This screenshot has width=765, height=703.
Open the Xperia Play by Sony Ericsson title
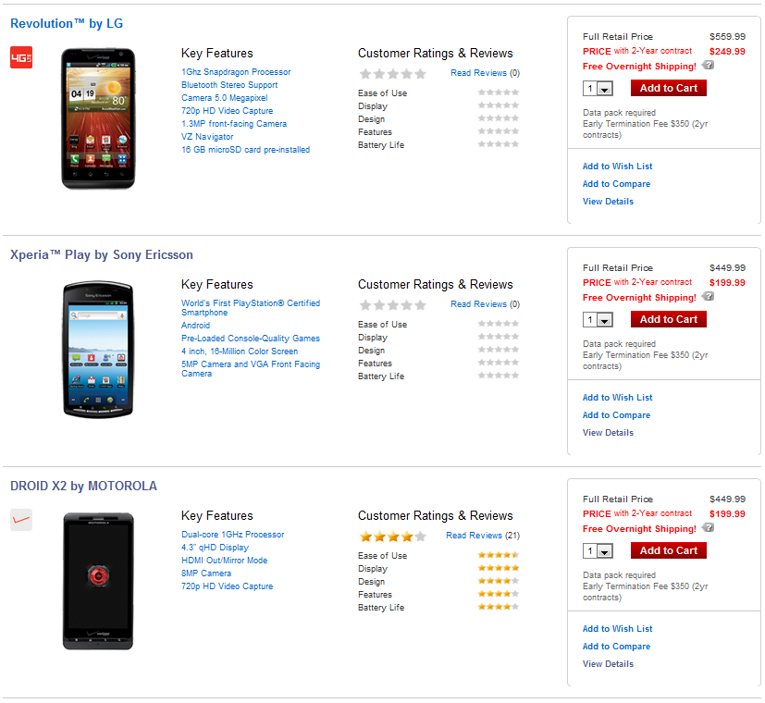pyautogui.click(x=102, y=254)
